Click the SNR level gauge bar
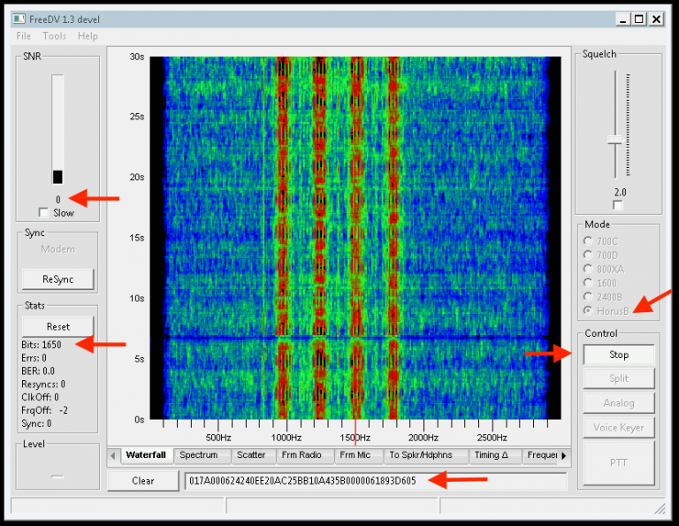Image resolution: width=679 pixels, height=526 pixels. [x=57, y=129]
